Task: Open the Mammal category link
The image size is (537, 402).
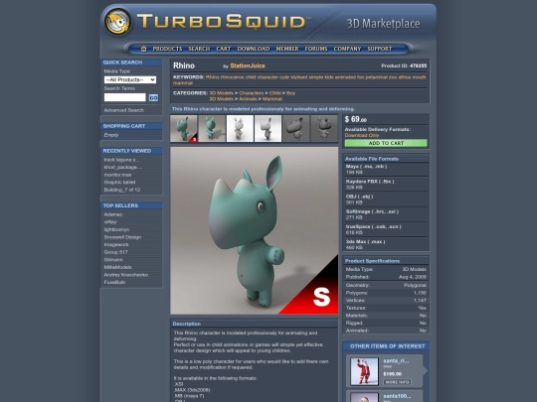Action: 272,99
